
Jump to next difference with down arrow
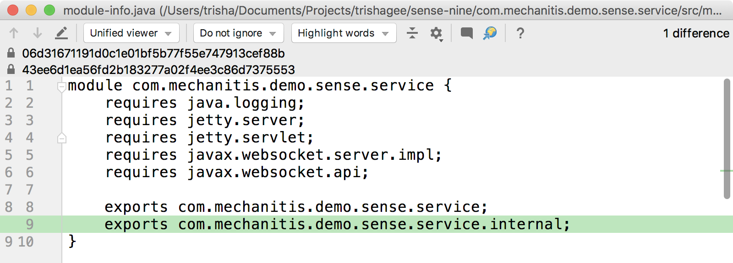point(38,33)
